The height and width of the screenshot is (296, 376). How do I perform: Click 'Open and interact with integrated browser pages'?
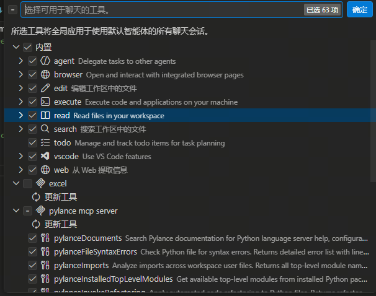(x=165, y=75)
